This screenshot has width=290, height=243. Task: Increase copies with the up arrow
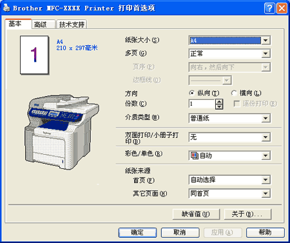coord(219,102)
